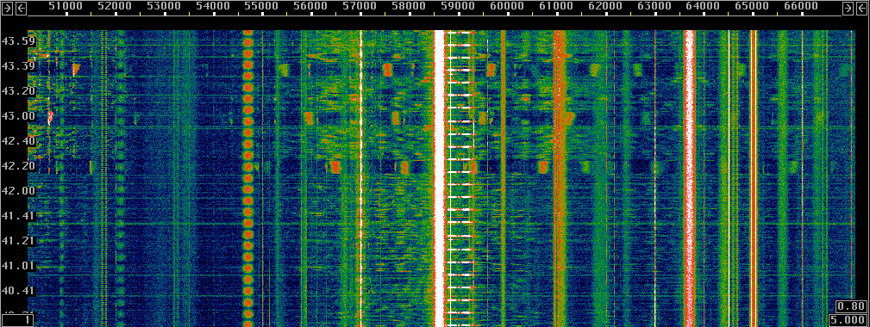This screenshot has height=327, width=870.
Task: Click the left-arrow icon beside 51000 label
Action: pyautogui.click(x=21, y=8)
